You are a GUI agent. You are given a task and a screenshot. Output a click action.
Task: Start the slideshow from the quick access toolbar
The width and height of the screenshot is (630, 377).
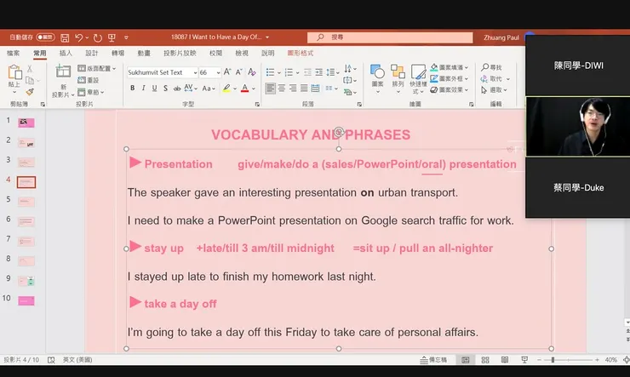112,37
